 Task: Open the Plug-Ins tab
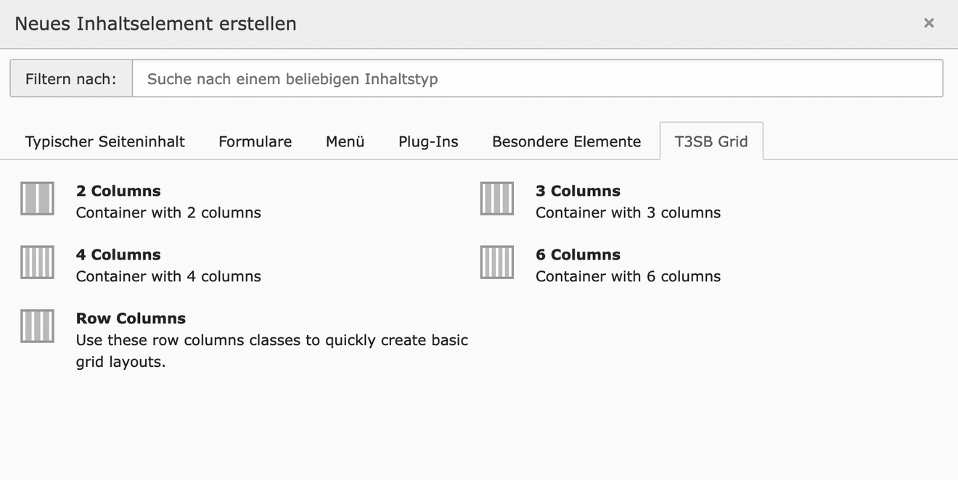428,141
